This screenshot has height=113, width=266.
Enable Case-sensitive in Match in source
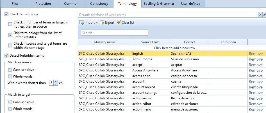[x=10, y=70]
